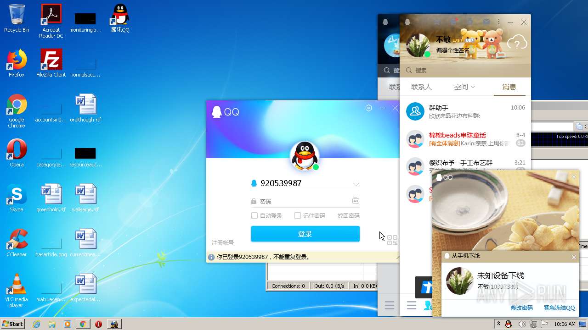588x330 pixels.
Task: Open 腾讯QQ desktop shortcut
Action: click(120, 19)
